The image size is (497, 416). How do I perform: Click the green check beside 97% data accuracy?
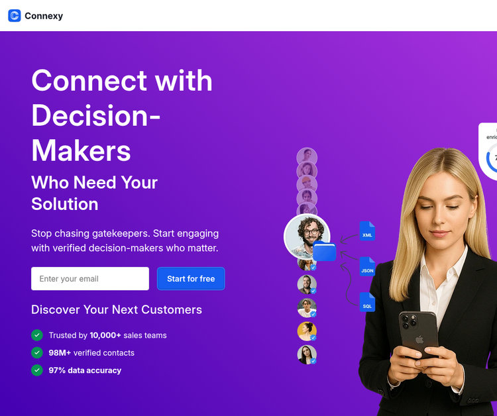click(x=37, y=370)
